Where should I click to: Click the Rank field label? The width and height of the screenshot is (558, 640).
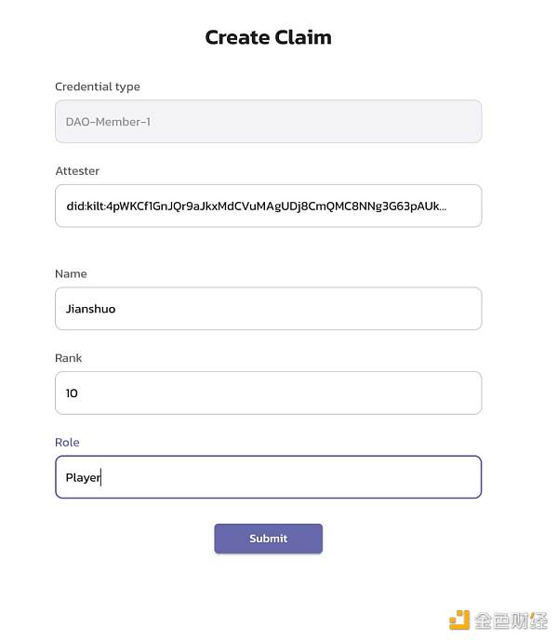point(69,358)
